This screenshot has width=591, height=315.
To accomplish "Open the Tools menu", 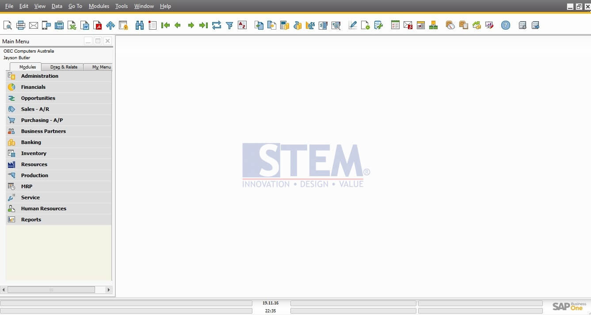I will [122, 6].
